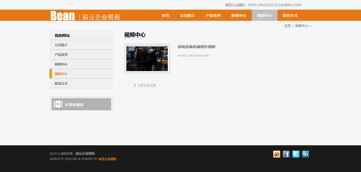Click the Bean logo
This screenshot has height=172, width=361.
[63, 16]
